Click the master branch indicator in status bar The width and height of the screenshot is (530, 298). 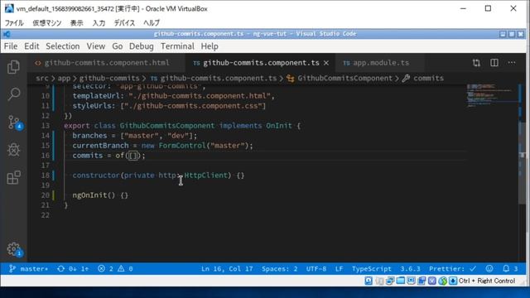pyautogui.click(x=29, y=269)
